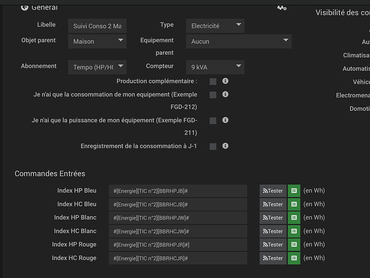Click the back arrow icon beside Général
370x278 pixels.
click(24, 7)
